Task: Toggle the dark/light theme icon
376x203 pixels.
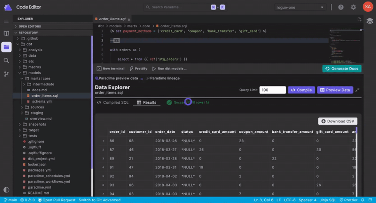Action: click(x=6, y=190)
